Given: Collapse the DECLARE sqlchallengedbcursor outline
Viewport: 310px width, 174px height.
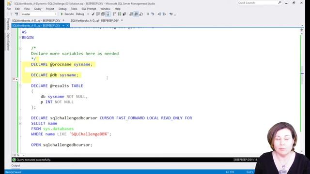Looking at the screenshot, I should click(20, 118).
